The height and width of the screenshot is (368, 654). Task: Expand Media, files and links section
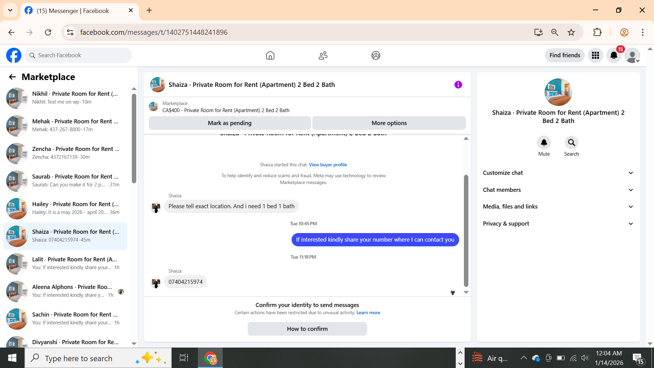pos(558,206)
